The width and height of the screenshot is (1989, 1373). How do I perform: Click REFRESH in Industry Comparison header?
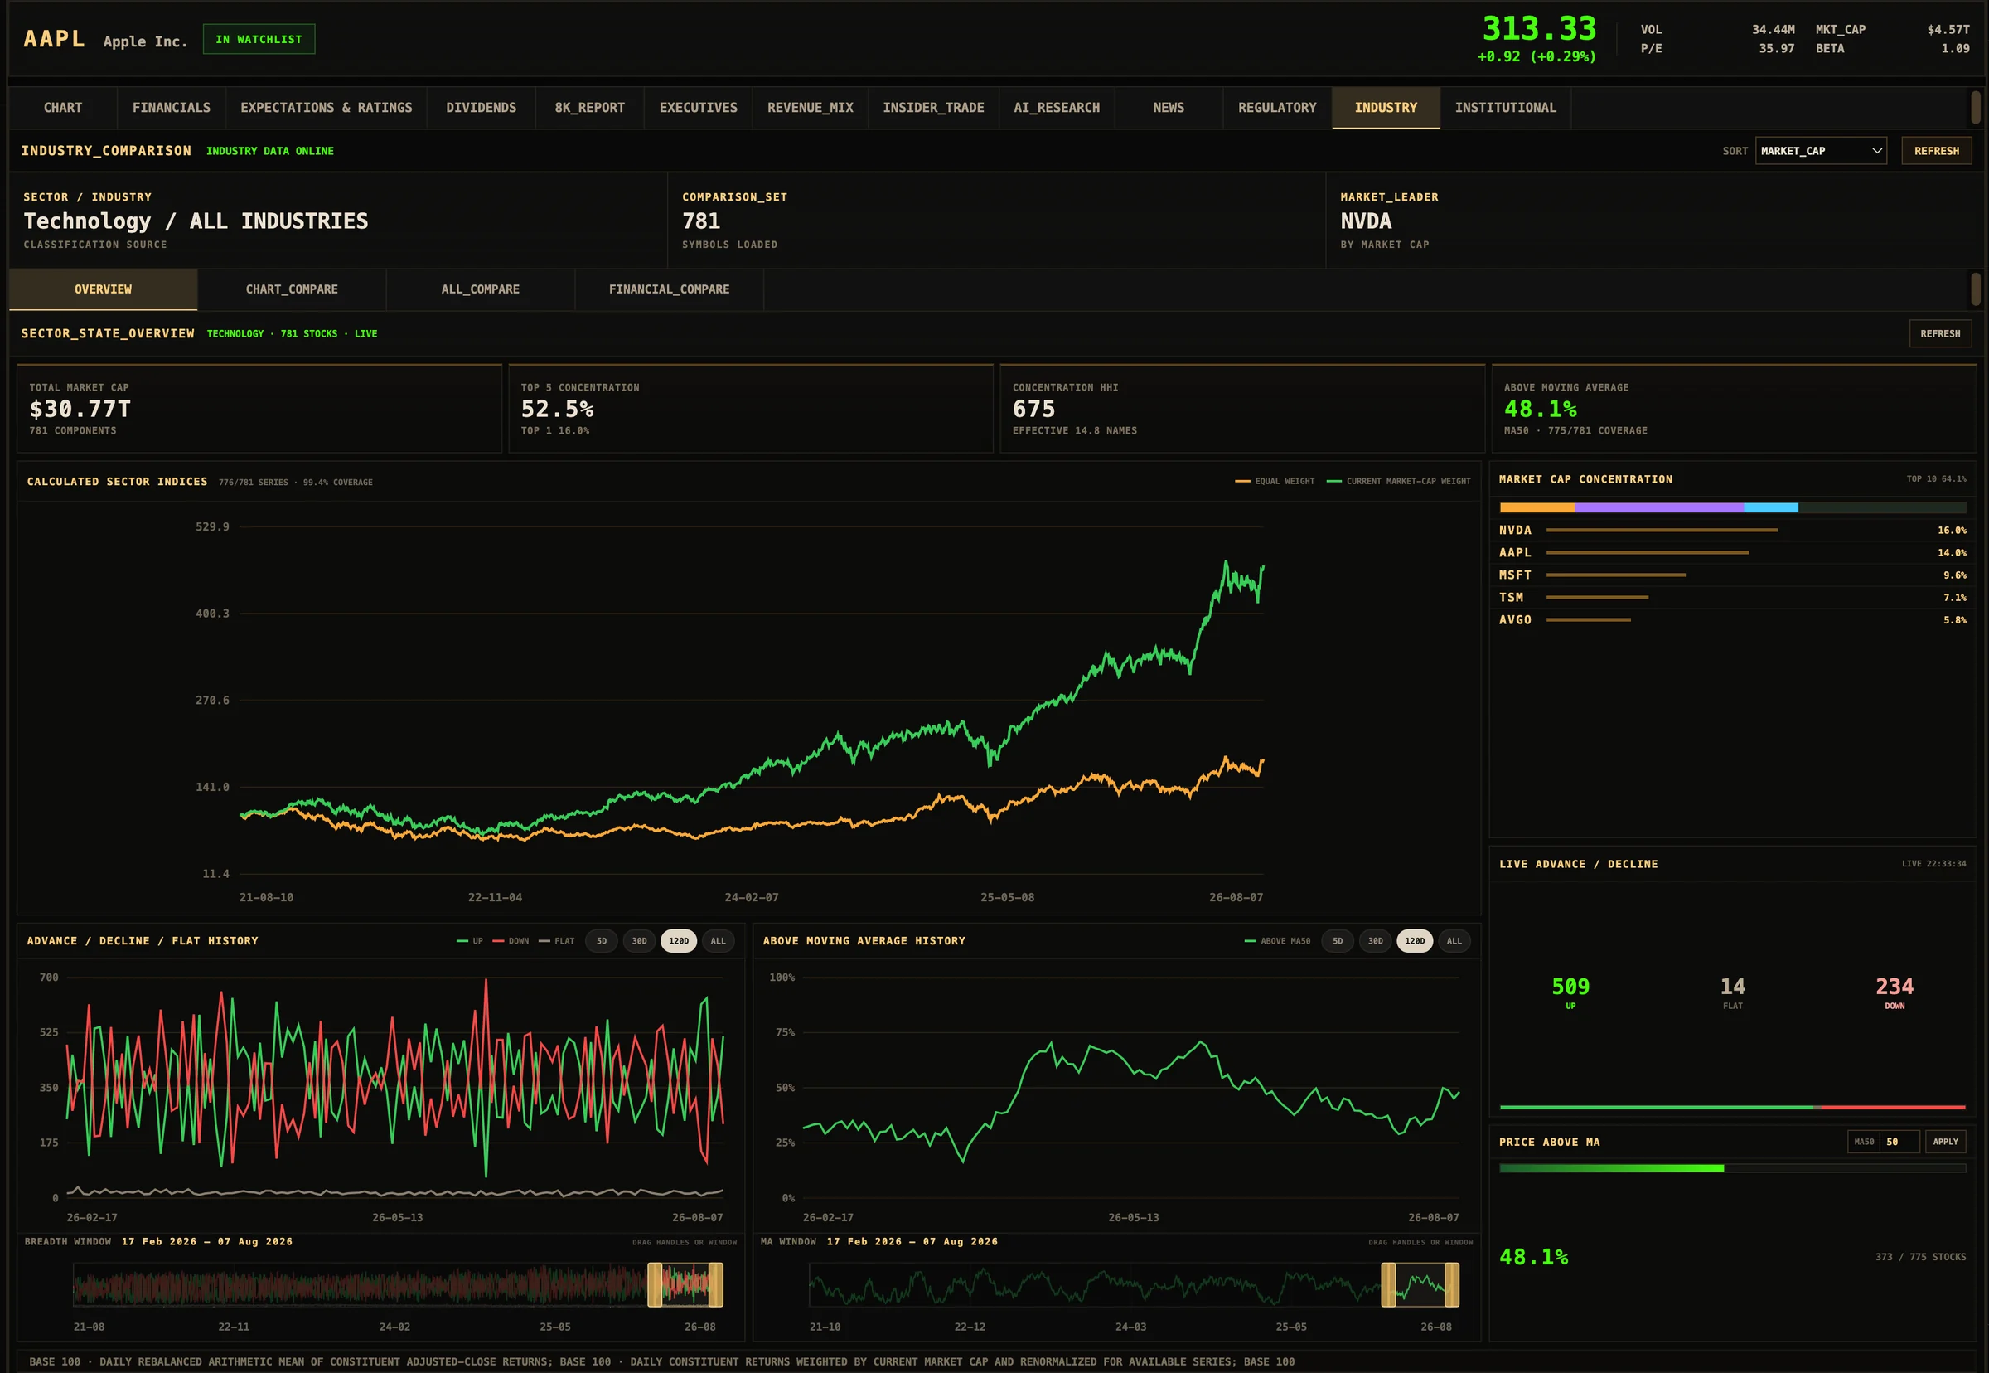click(x=1936, y=151)
